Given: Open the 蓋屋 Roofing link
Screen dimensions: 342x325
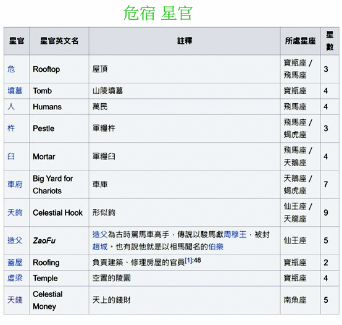Looking at the screenshot, I should [15, 262].
